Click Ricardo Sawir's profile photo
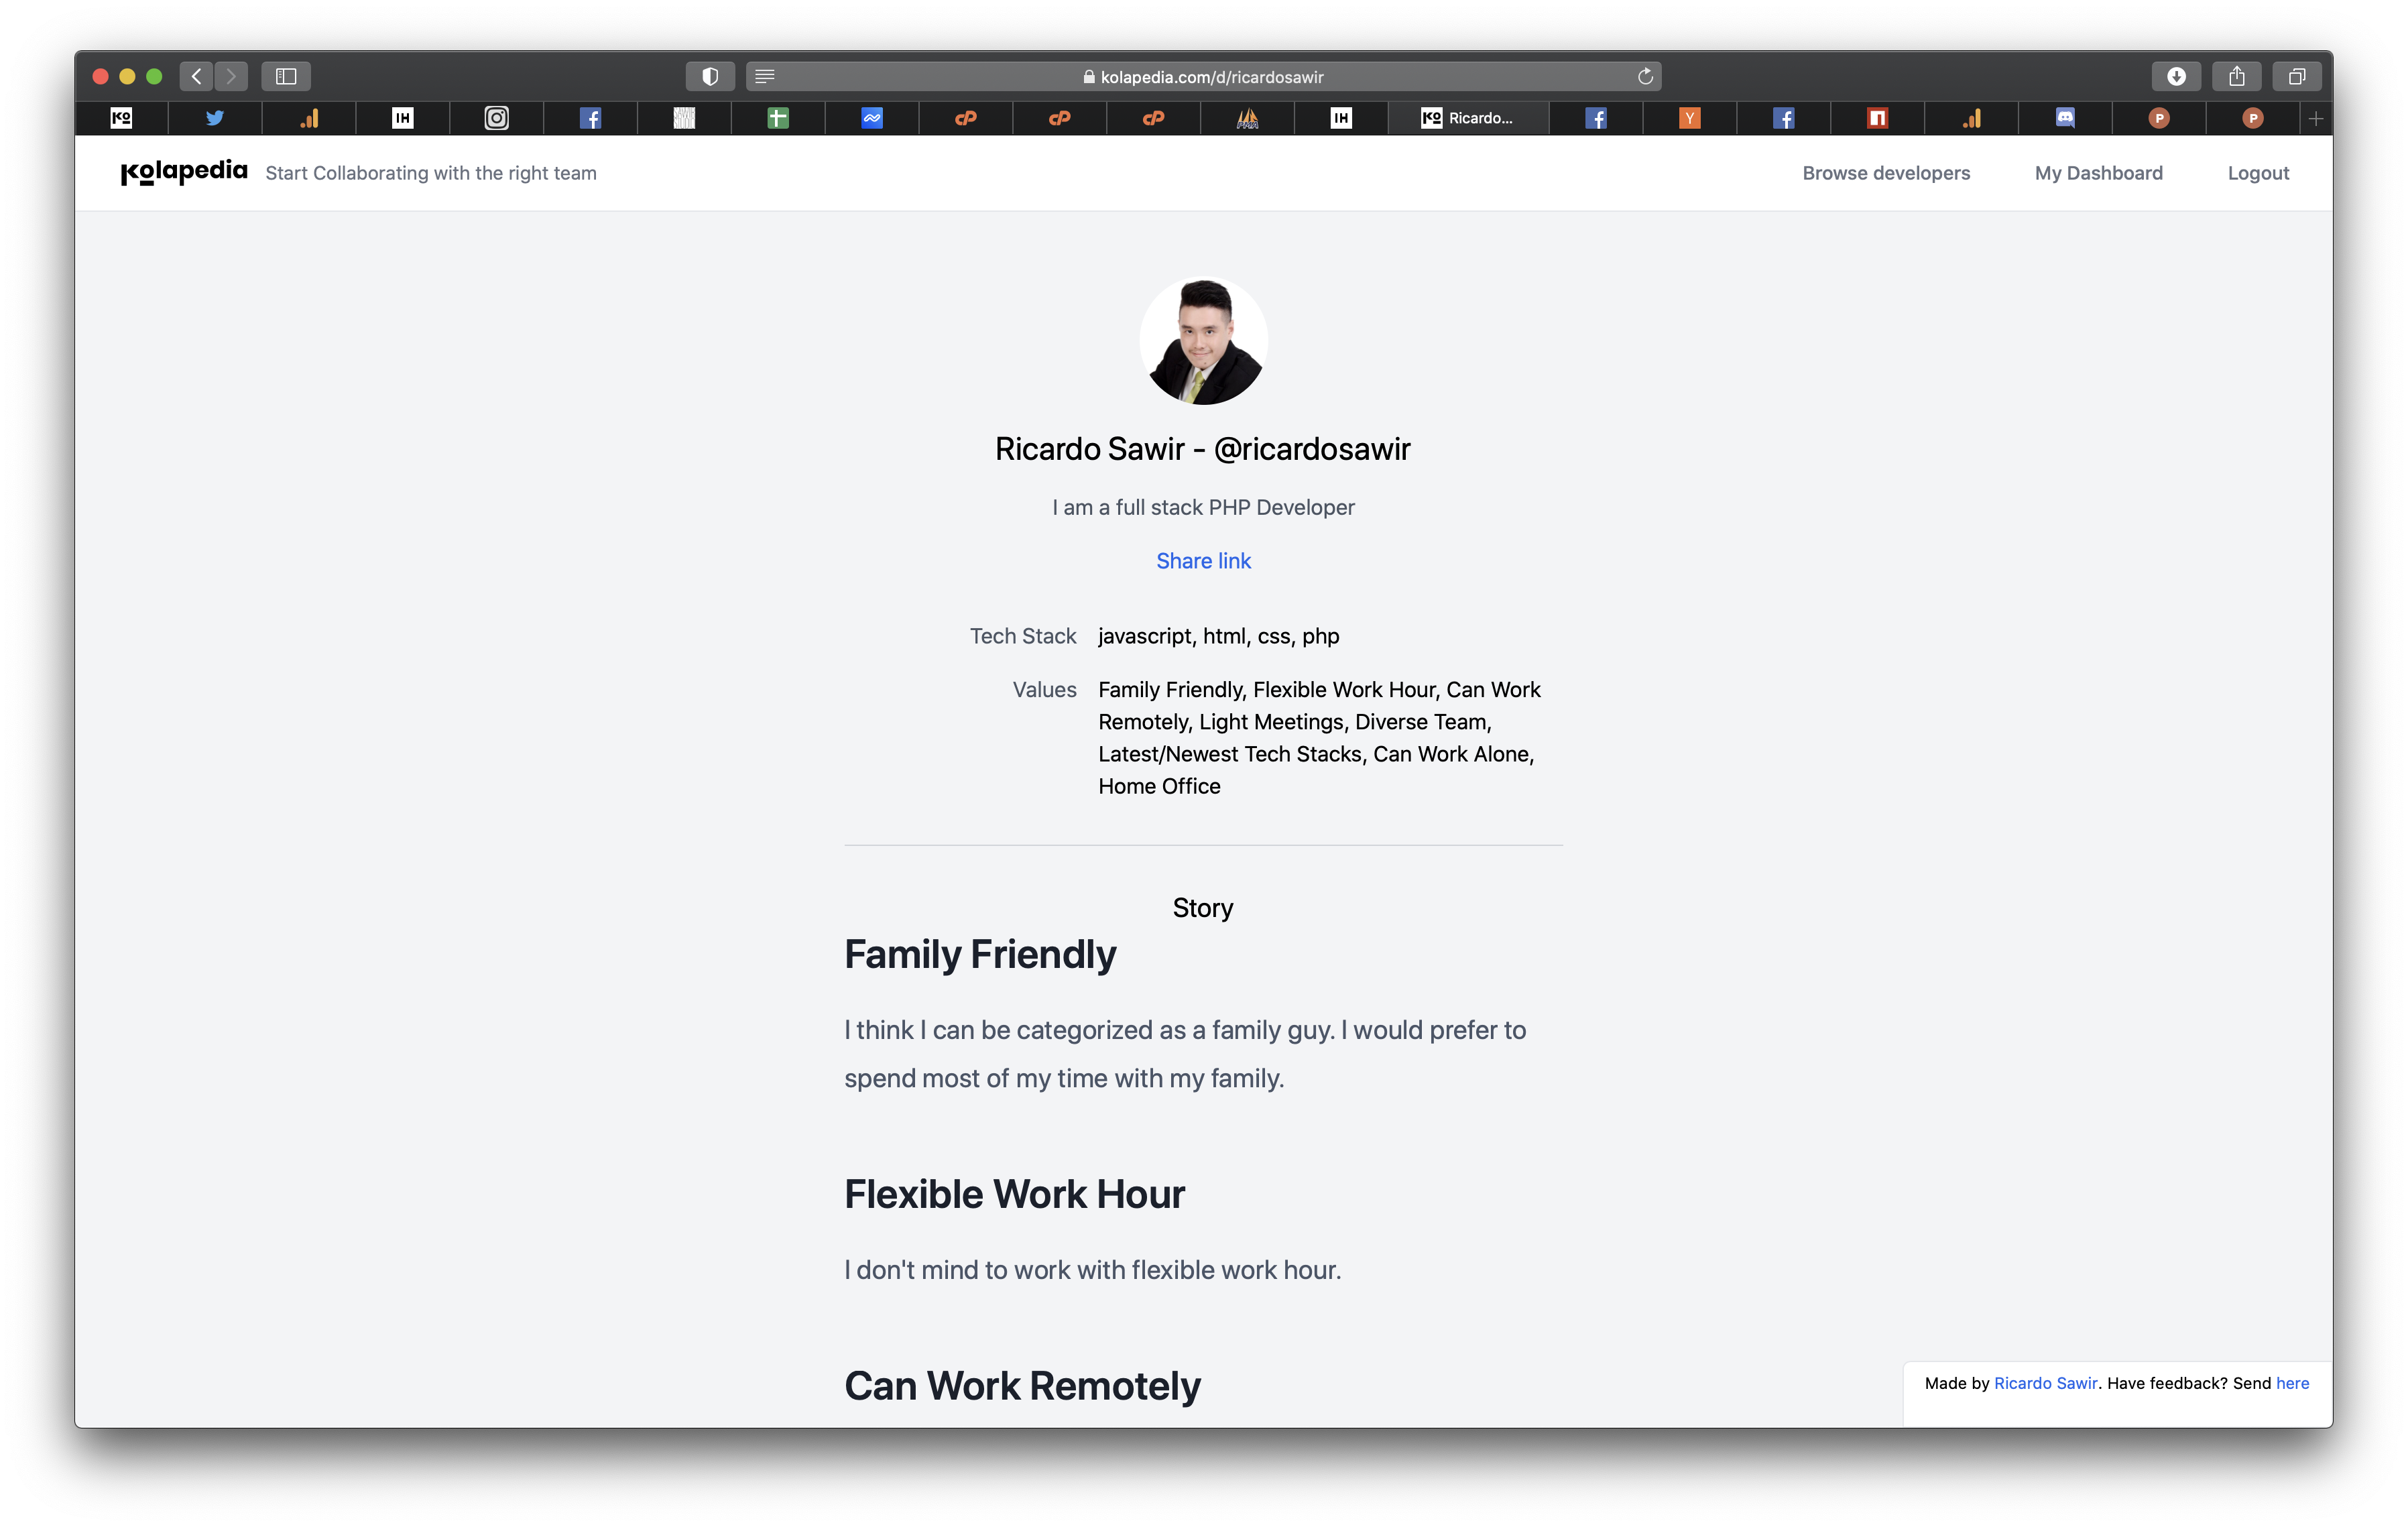2408x1527 pixels. [x=1203, y=341]
